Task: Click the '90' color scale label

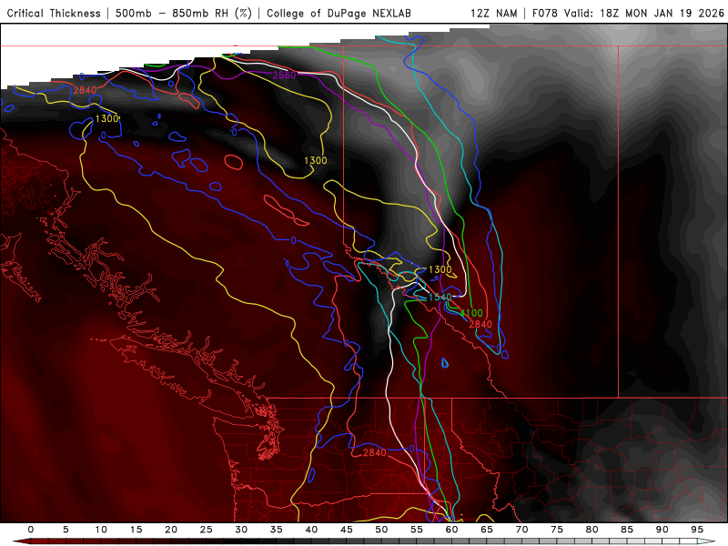Action: pos(662,530)
